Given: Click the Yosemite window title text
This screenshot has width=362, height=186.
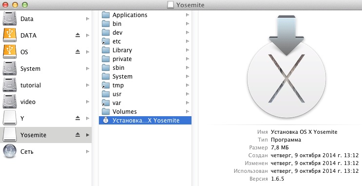Looking at the screenshot, I should tap(190, 5).
